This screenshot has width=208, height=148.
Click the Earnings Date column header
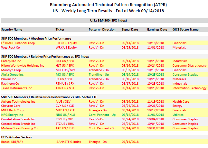pyautogui.click(x=157, y=30)
